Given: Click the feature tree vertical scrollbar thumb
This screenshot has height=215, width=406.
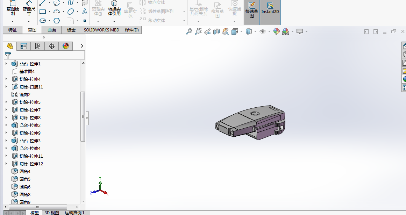Looking at the screenshot, I should point(83,116).
